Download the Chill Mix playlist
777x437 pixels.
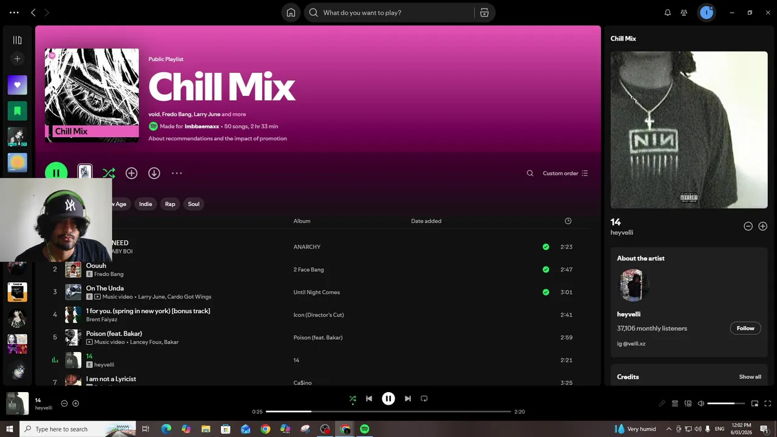coord(154,173)
